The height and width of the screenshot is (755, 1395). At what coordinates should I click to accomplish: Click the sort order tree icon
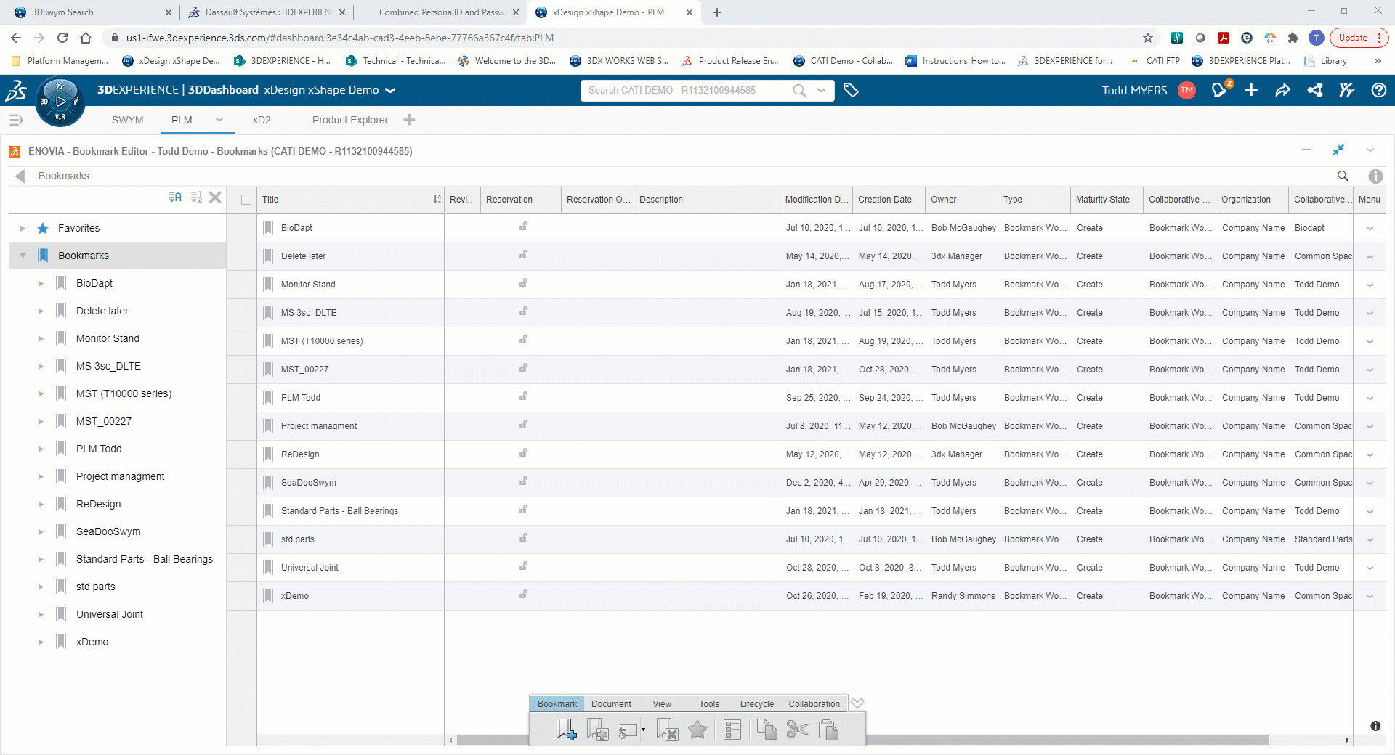196,197
